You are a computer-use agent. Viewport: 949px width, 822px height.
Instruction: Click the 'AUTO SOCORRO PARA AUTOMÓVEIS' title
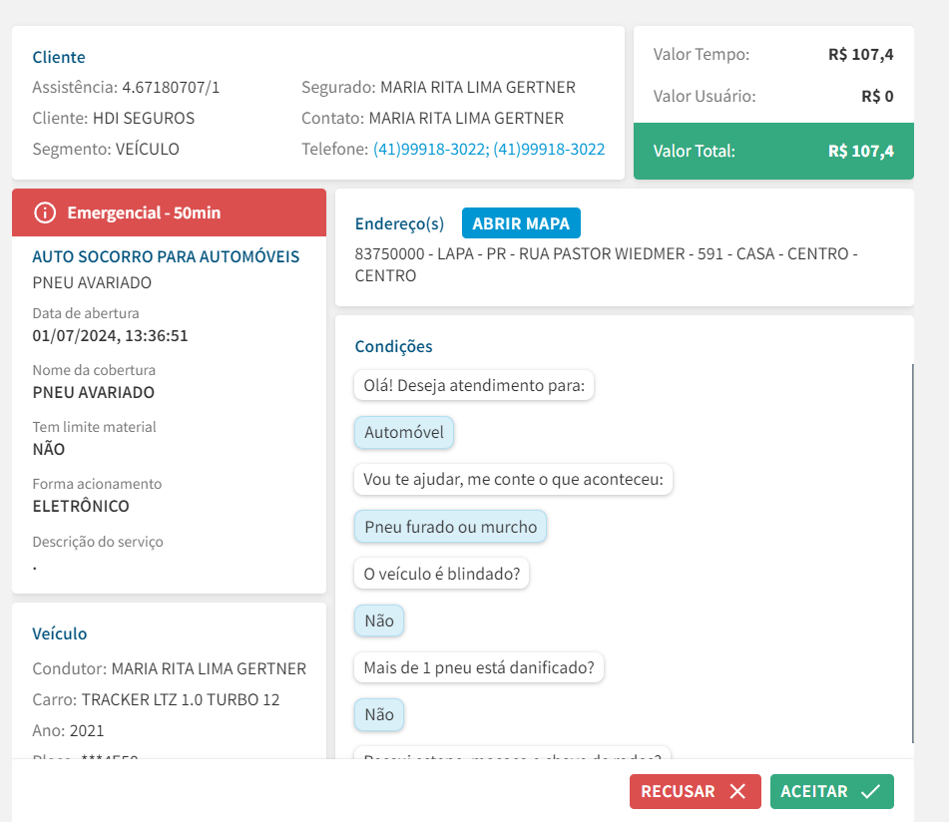click(x=166, y=256)
